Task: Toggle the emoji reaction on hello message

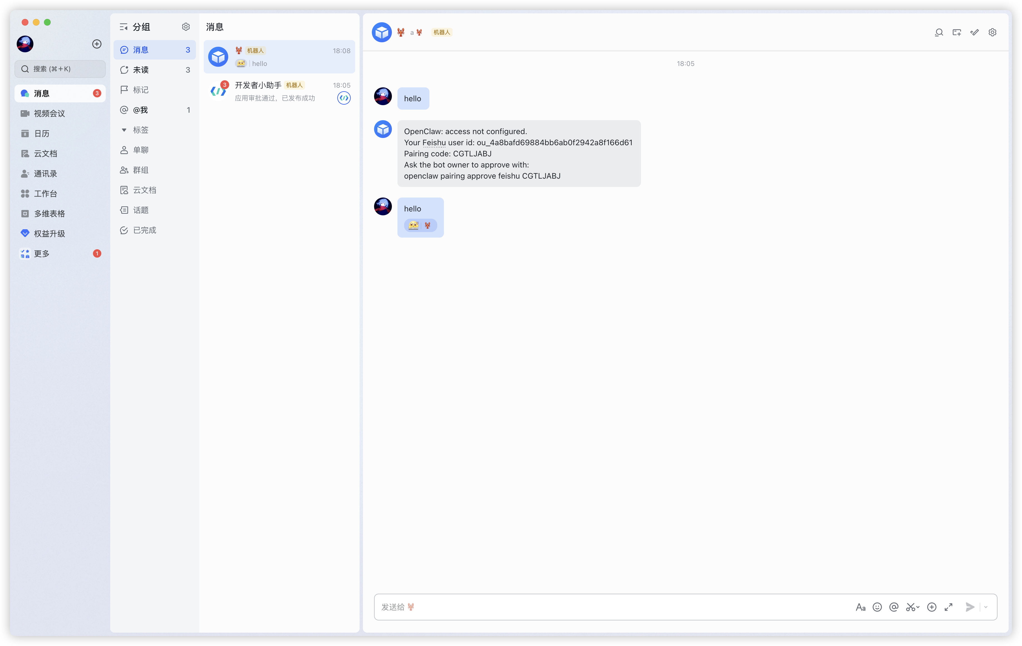Action: coord(413,226)
